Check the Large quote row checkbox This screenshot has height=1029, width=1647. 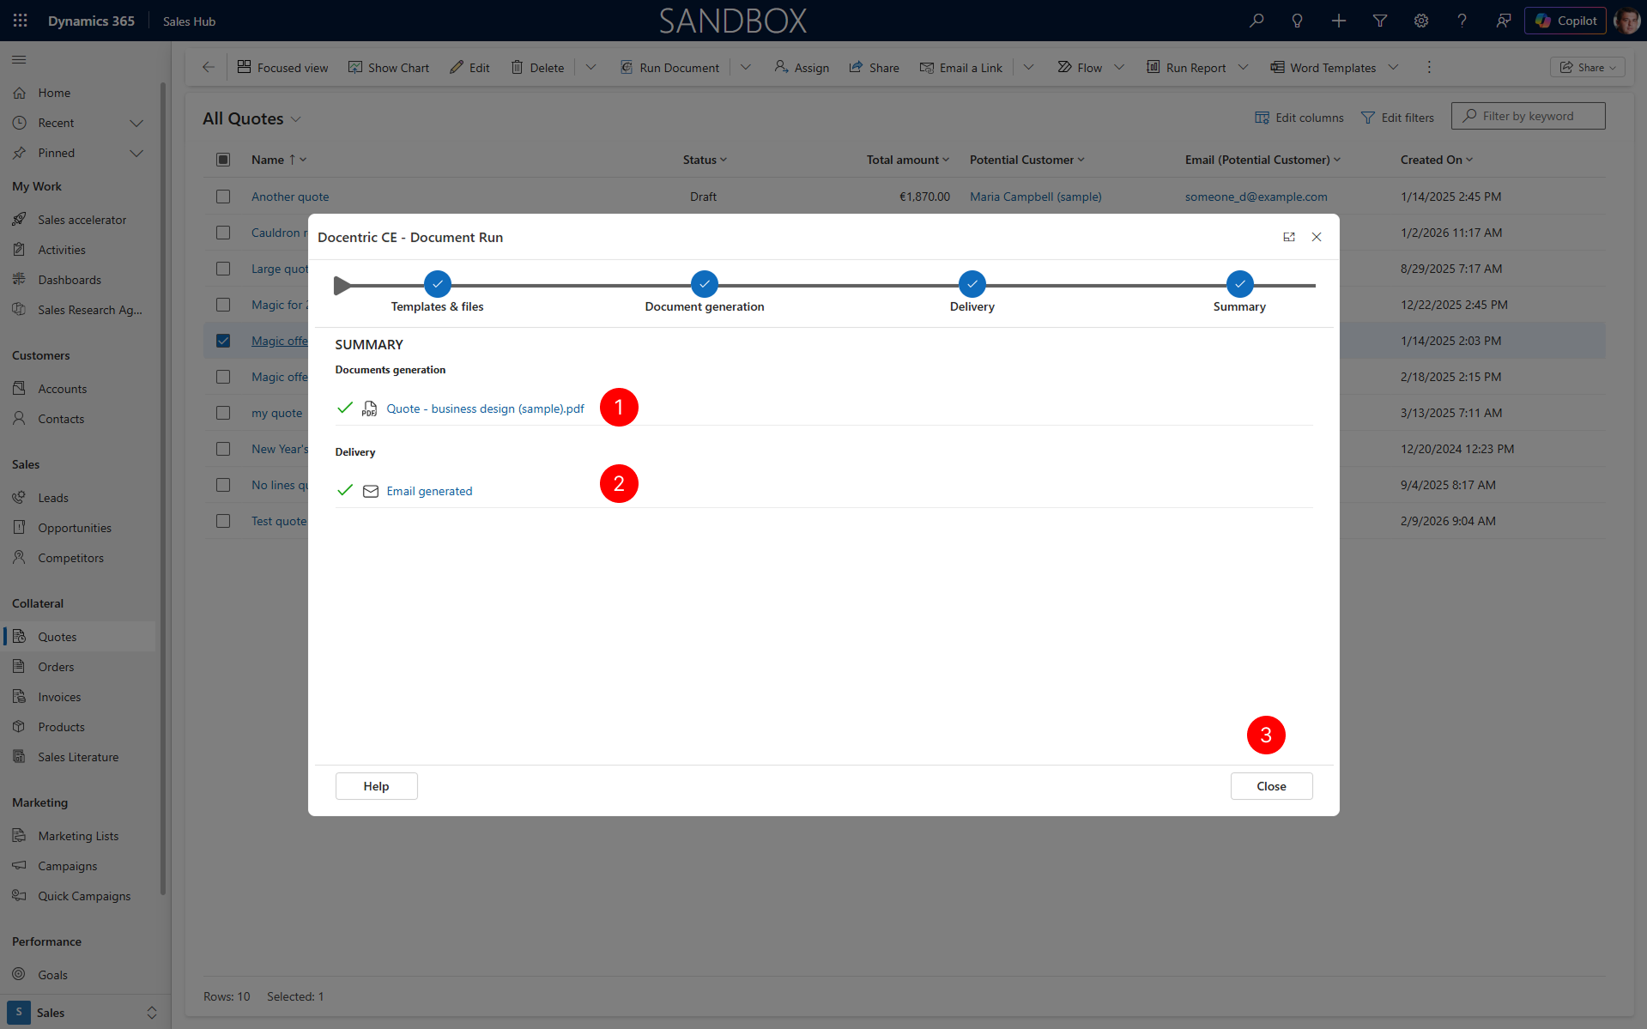223,269
